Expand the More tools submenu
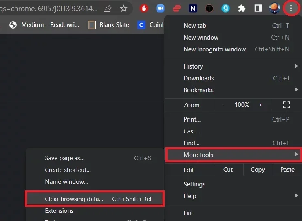This screenshot has width=302, height=221. pyautogui.click(x=233, y=155)
